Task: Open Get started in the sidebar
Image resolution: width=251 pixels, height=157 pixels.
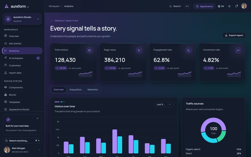Action: pos(22,43)
